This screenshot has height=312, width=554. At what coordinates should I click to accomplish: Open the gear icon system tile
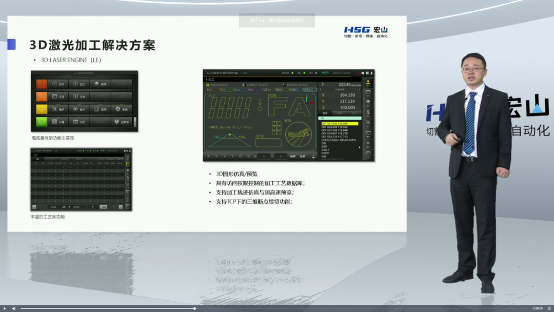coord(122,109)
